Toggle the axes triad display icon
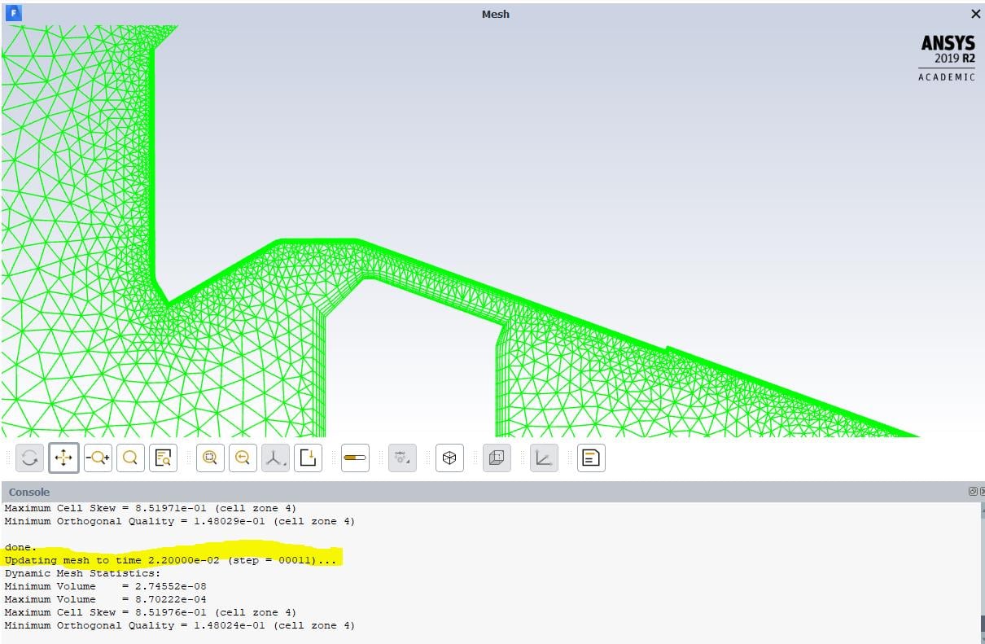 click(544, 458)
